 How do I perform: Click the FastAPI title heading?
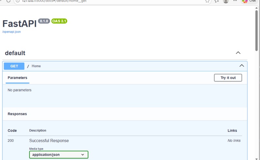tap(19, 24)
